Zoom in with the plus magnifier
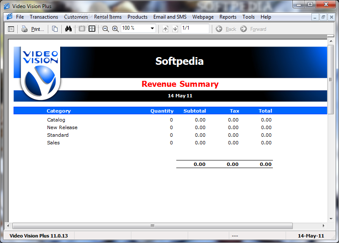 [115, 29]
